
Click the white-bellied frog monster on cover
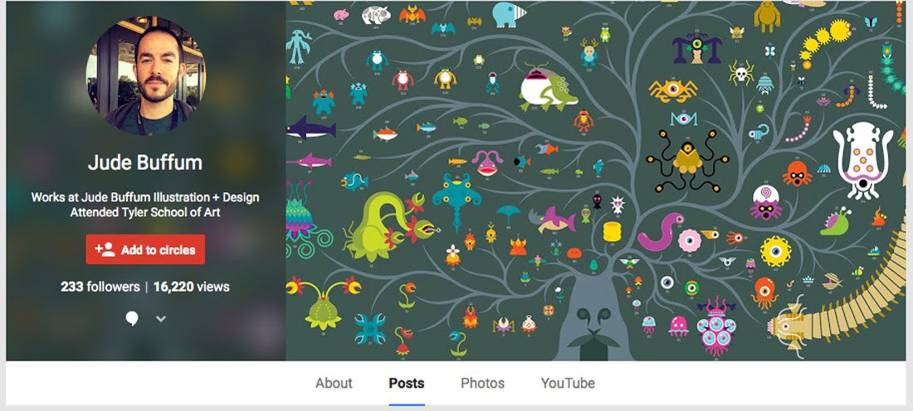549,89
